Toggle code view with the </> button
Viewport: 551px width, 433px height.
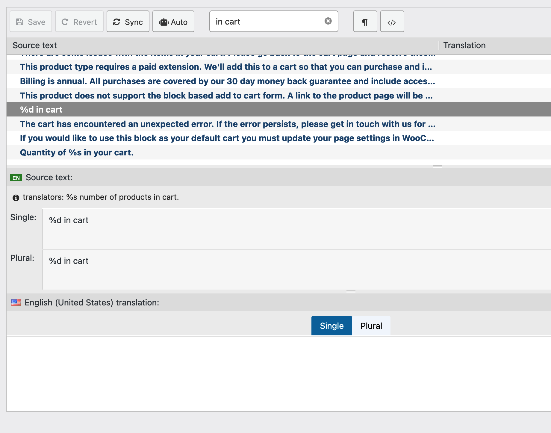pyautogui.click(x=392, y=22)
